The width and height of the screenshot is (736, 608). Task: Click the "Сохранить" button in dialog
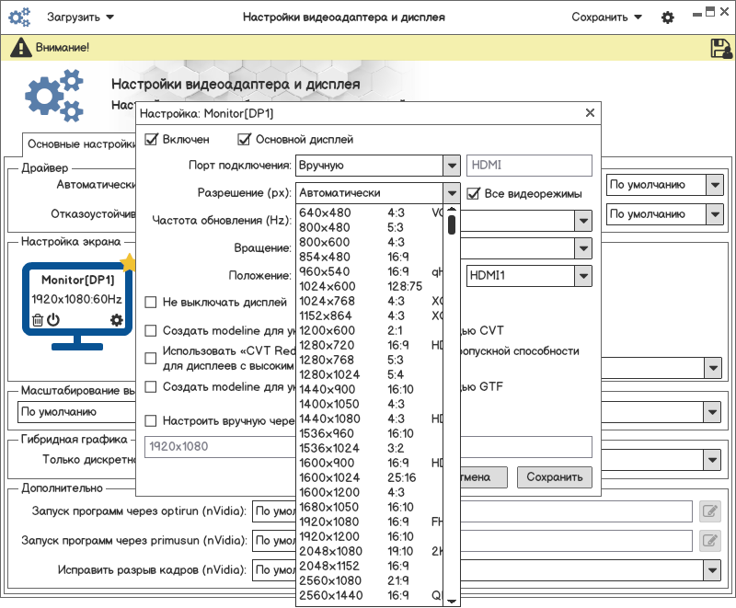[555, 476]
